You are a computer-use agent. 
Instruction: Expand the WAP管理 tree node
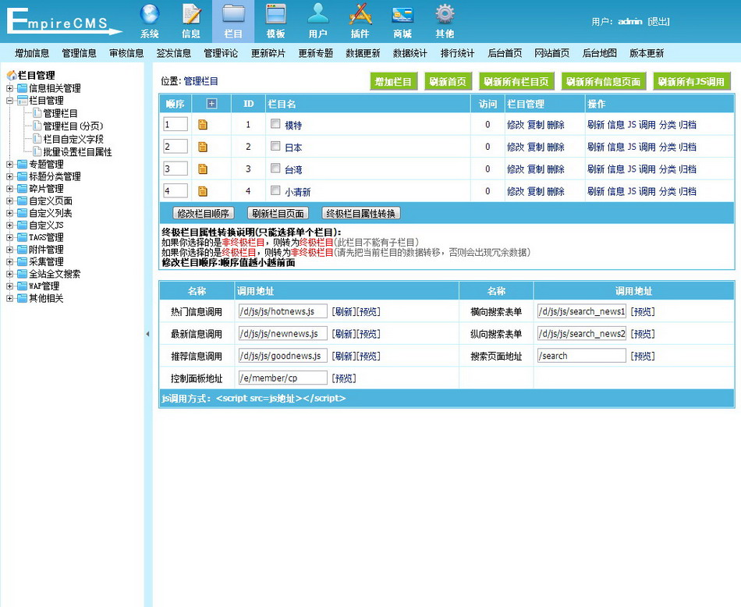(x=9, y=286)
